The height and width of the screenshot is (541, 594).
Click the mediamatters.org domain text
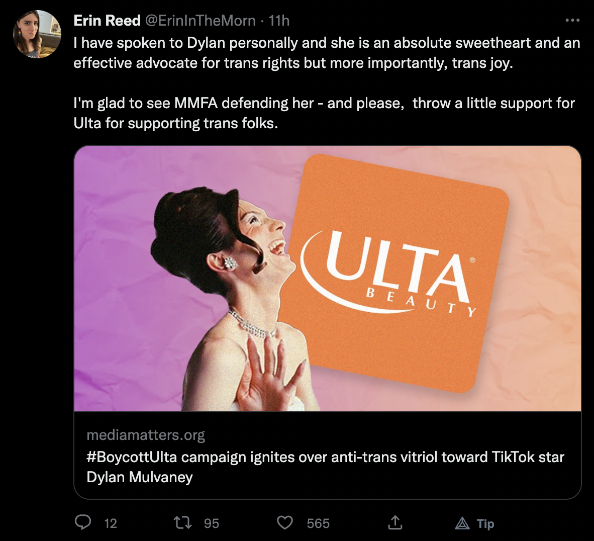click(x=146, y=435)
